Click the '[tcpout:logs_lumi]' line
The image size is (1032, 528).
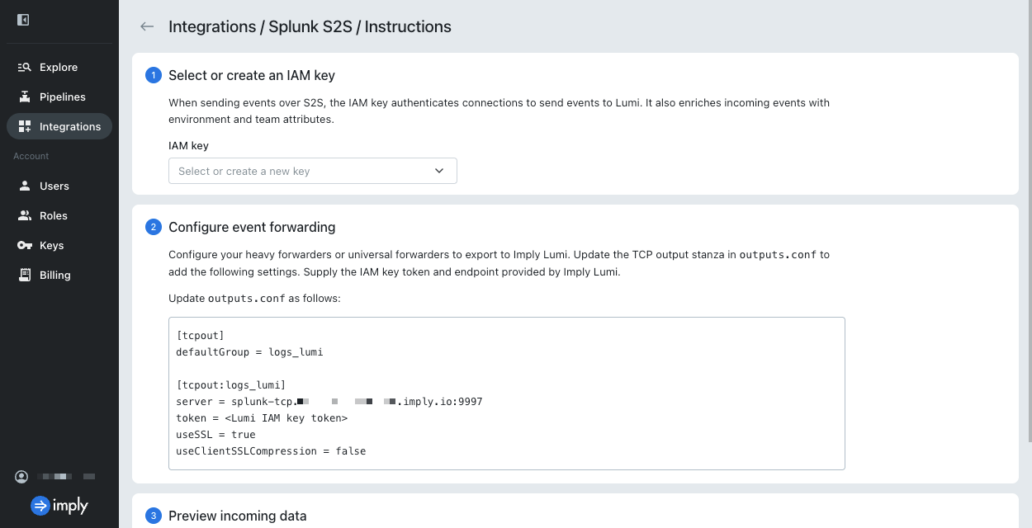click(231, 385)
